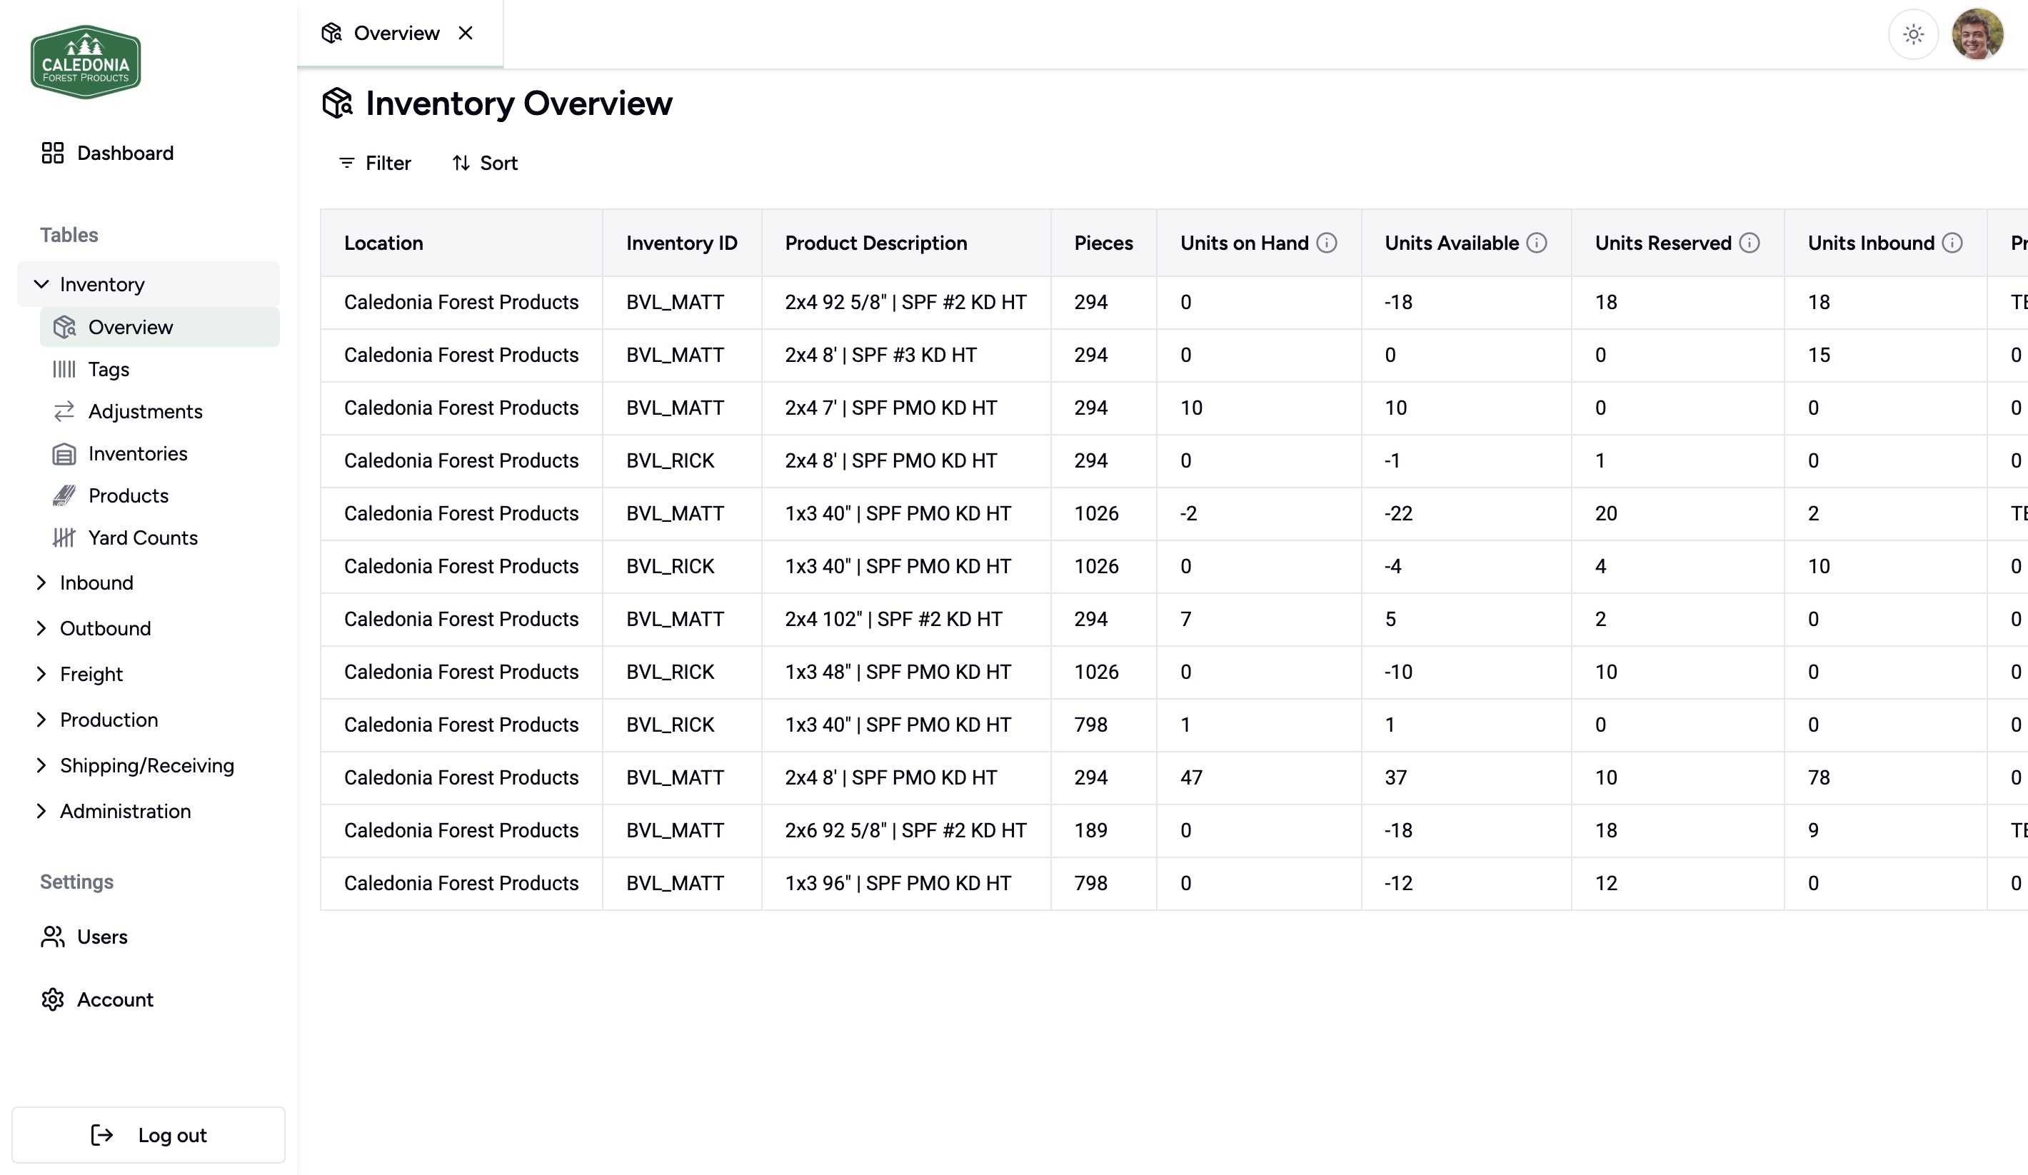This screenshot has width=2028, height=1175.
Task: Click Units Available value -22
Action: point(1399,514)
